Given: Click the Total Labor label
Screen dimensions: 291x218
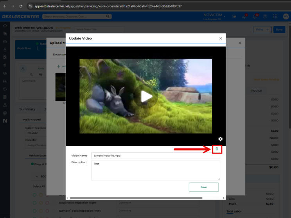Looking at the screenshot, I should (234, 211).
